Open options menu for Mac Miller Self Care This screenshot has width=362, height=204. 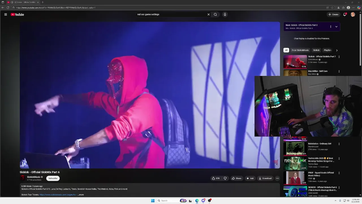pyautogui.click(x=339, y=71)
